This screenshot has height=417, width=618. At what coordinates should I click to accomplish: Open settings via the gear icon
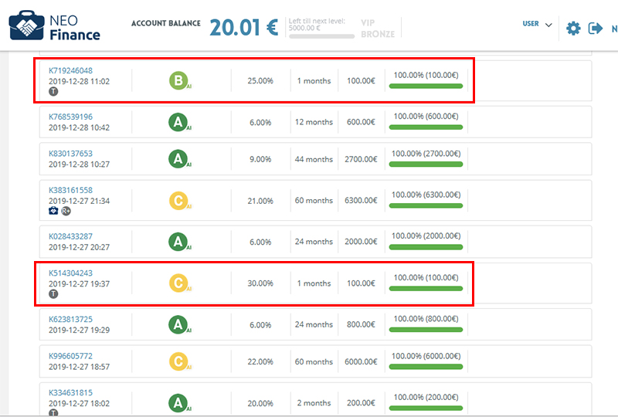coord(573,28)
